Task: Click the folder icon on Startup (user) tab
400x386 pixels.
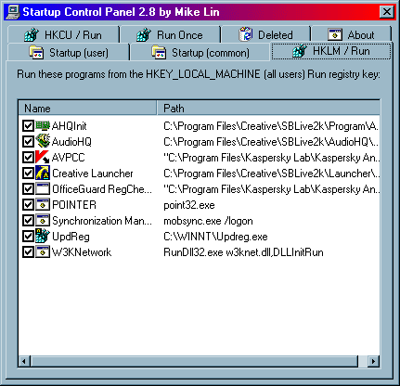Action: coord(36,52)
